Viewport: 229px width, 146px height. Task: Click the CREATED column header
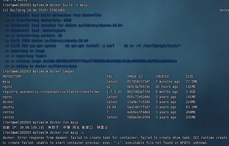[x=162, y=76]
